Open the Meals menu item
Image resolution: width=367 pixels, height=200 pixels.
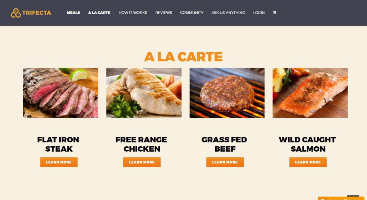pos(73,13)
